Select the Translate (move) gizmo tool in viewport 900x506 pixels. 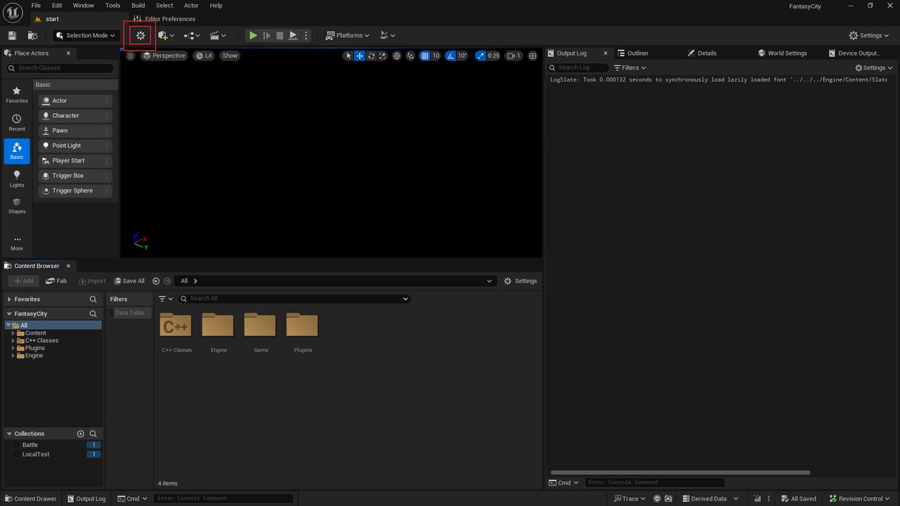tap(359, 56)
